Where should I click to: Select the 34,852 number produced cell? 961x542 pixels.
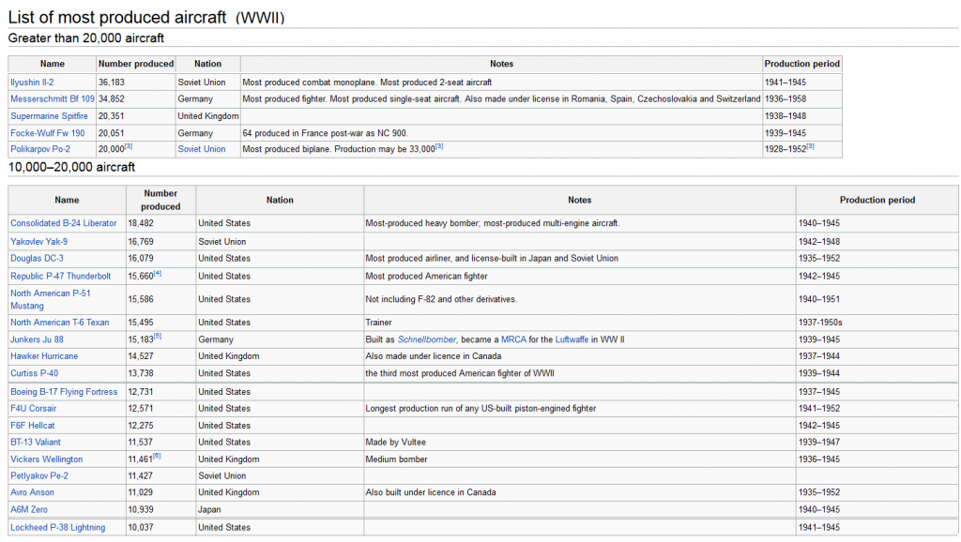pyautogui.click(x=136, y=98)
